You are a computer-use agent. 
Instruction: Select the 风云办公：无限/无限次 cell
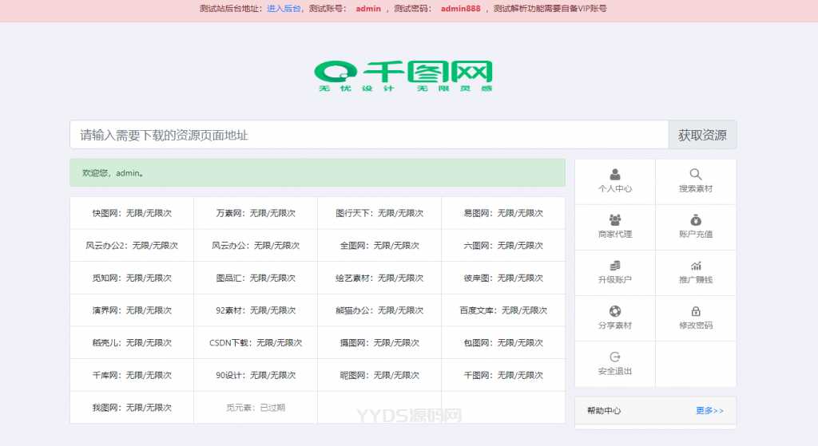tap(256, 246)
